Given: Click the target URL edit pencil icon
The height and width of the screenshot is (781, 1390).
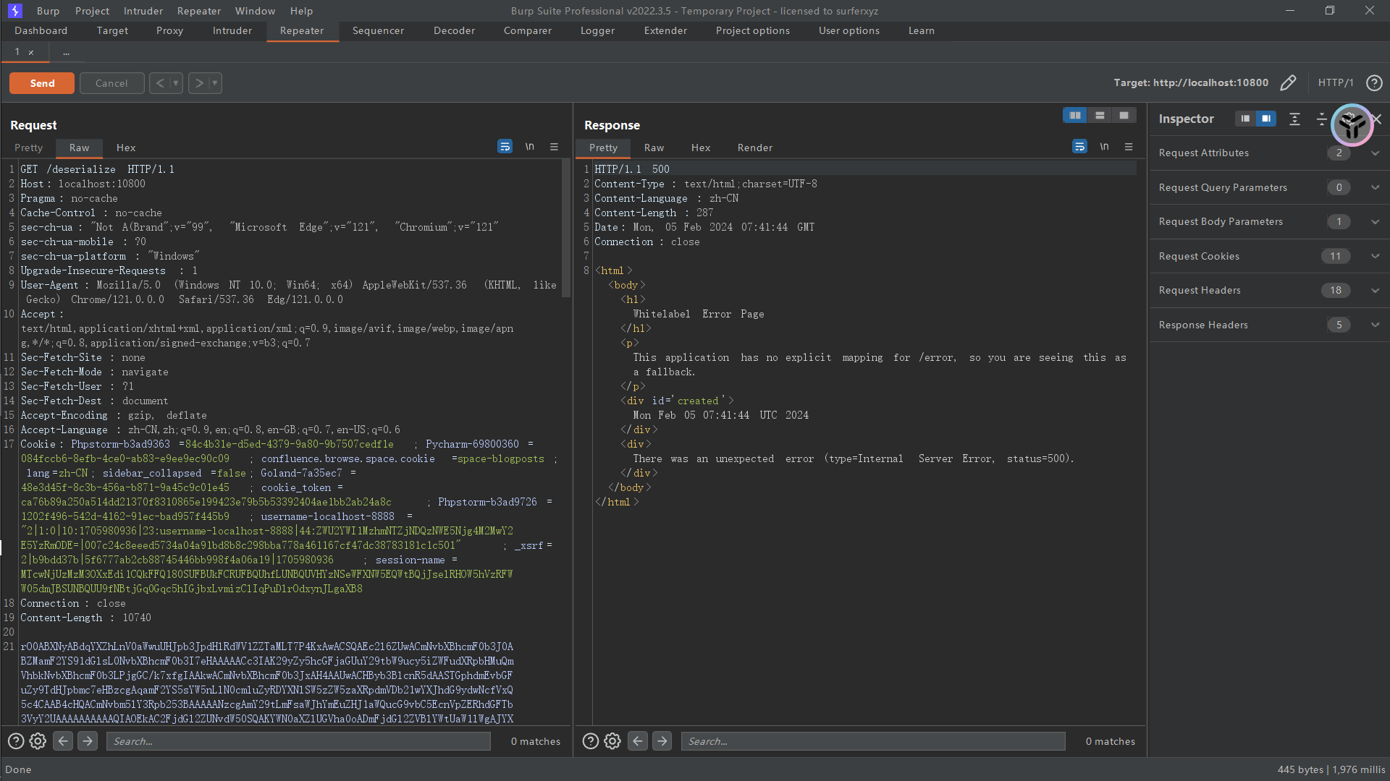Looking at the screenshot, I should tap(1289, 83).
